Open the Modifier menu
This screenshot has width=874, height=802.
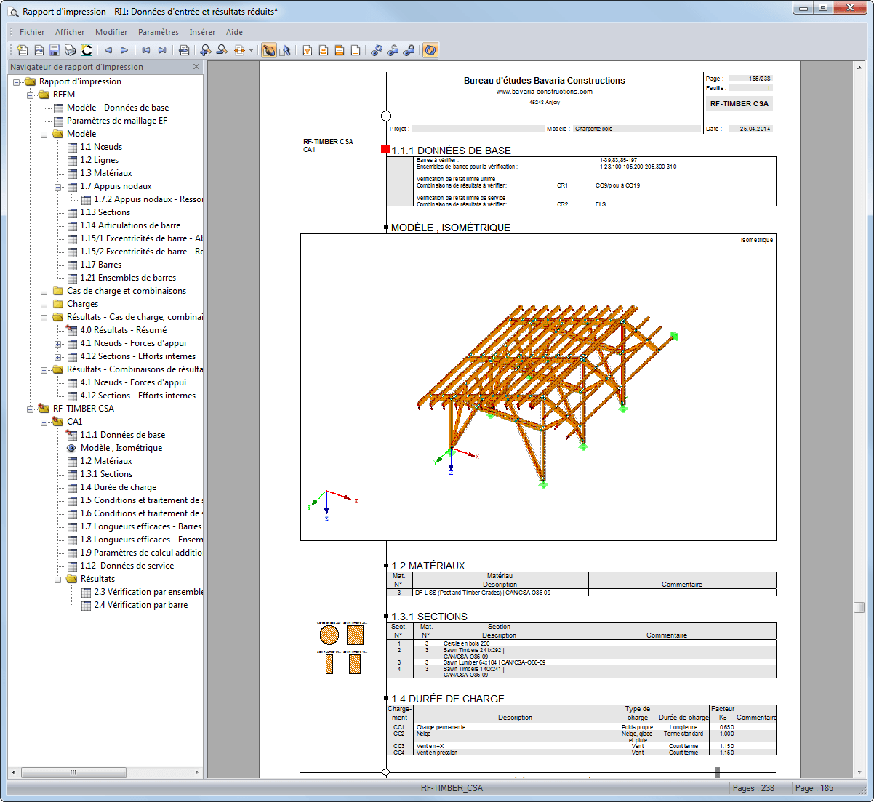(x=111, y=32)
